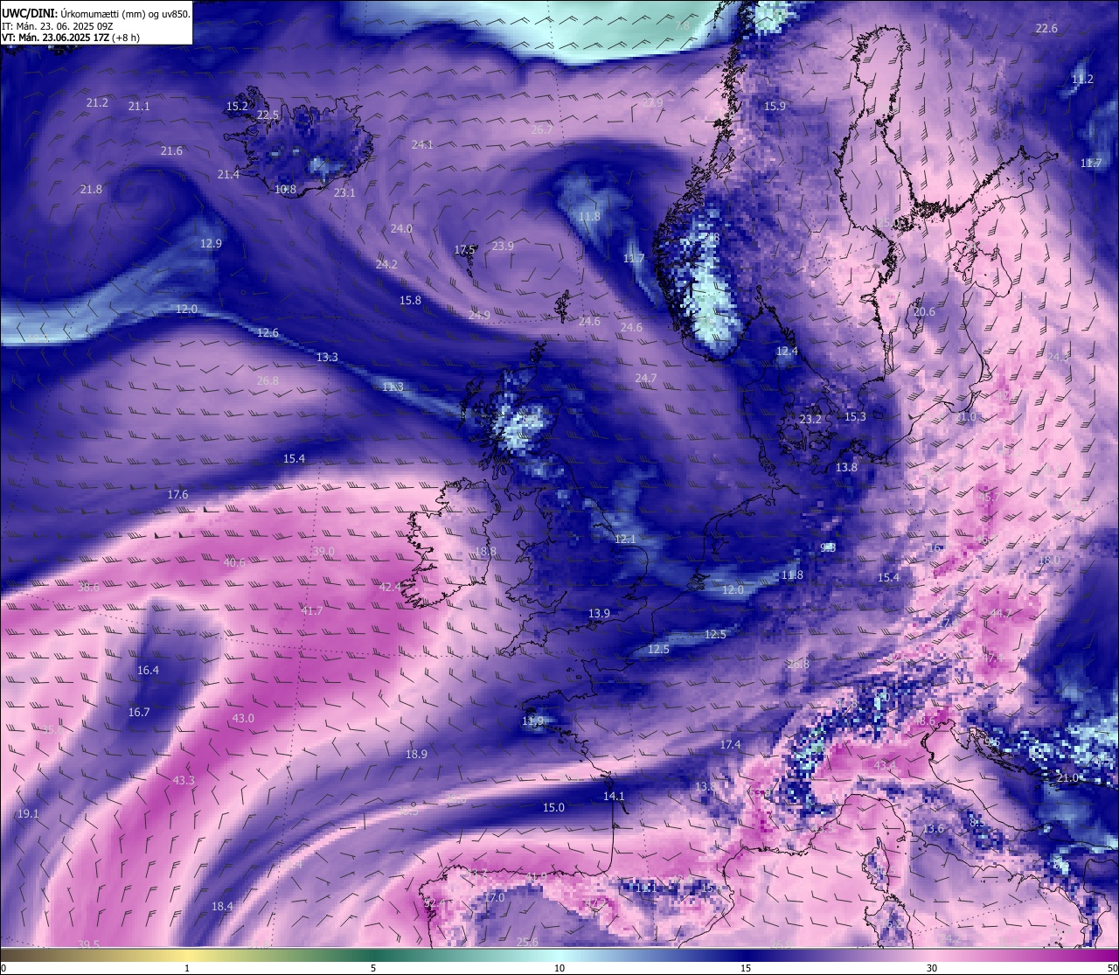Click the 12.4 value label
The width and height of the screenshot is (1119, 975).
787,352
